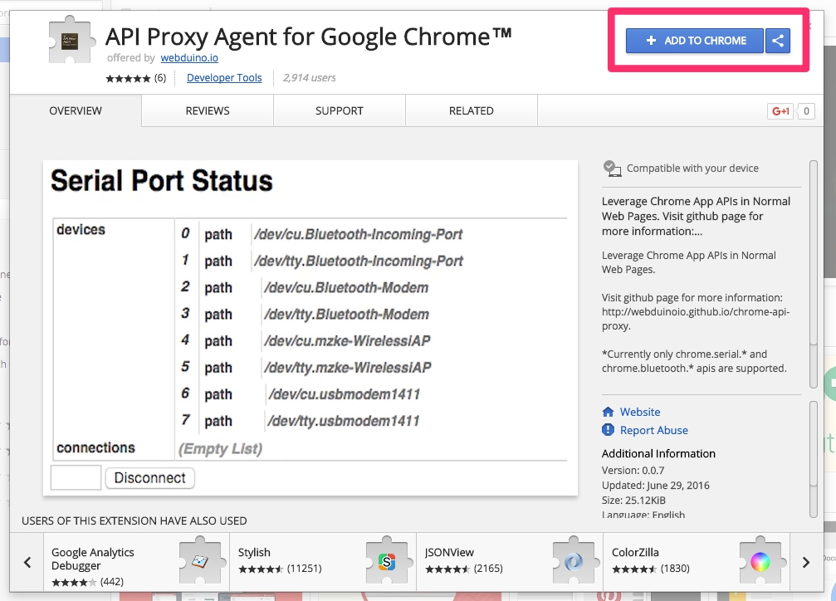The width and height of the screenshot is (836, 601).
Task: Click the 'Updated: June 29, 2016' text
Action: 656,486
